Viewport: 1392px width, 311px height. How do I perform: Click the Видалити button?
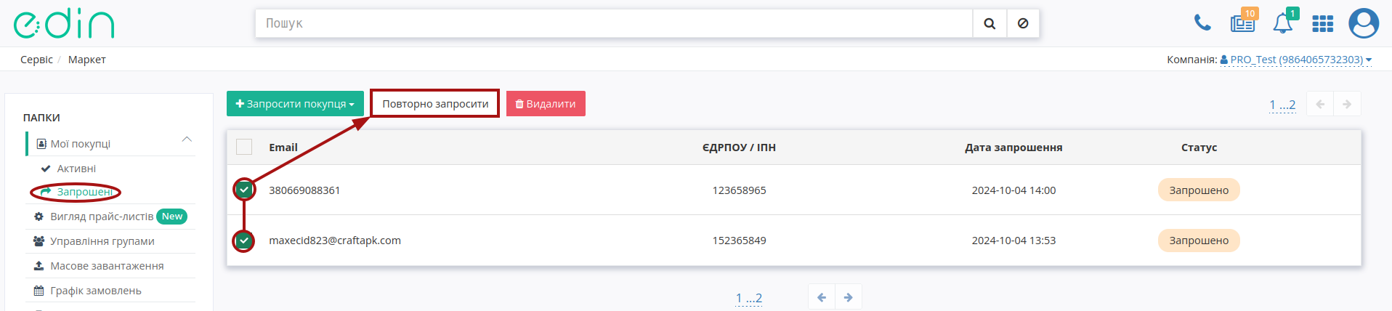click(546, 104)
